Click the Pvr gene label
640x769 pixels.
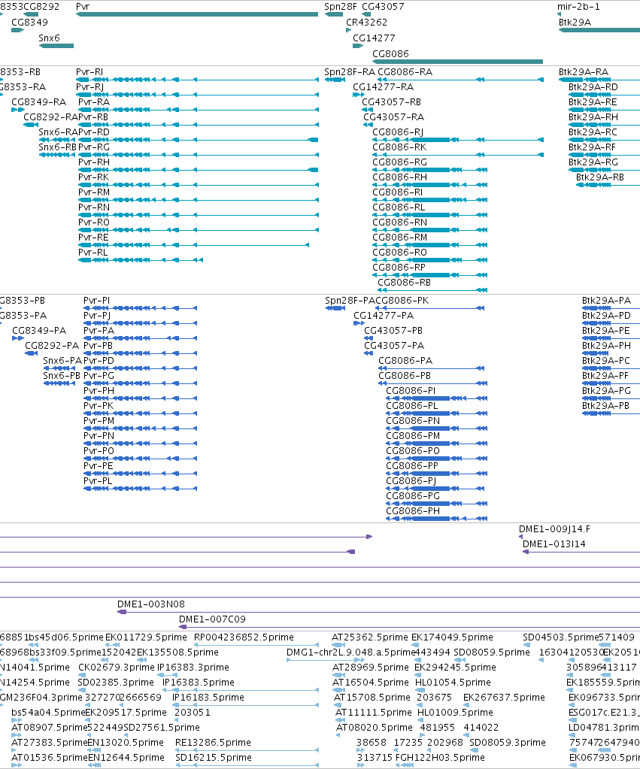pos(83,7)
